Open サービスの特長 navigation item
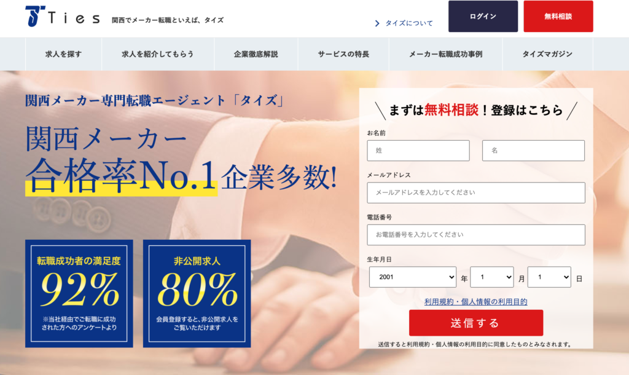Image resolution: width=629 pixels, height=375 pixels. pos(343,54)
